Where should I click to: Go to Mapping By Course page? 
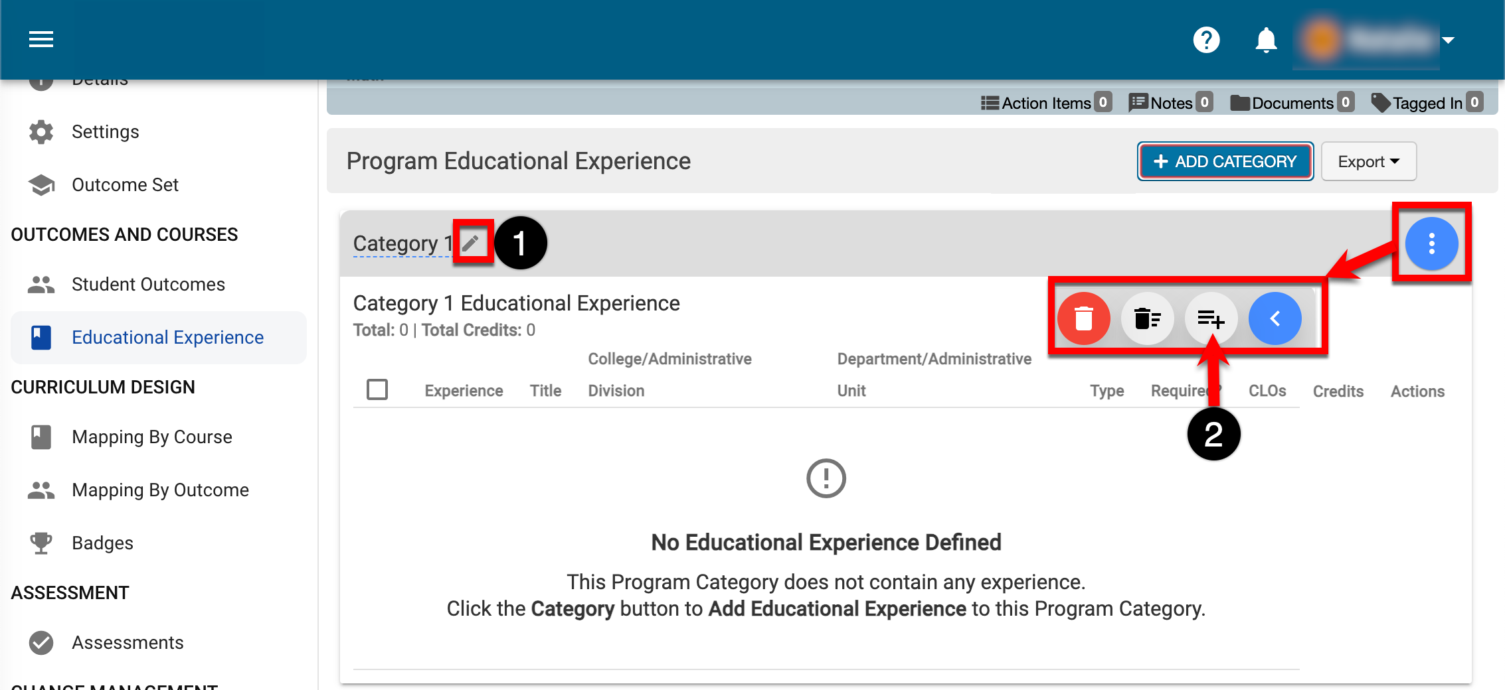pos(151,437)
